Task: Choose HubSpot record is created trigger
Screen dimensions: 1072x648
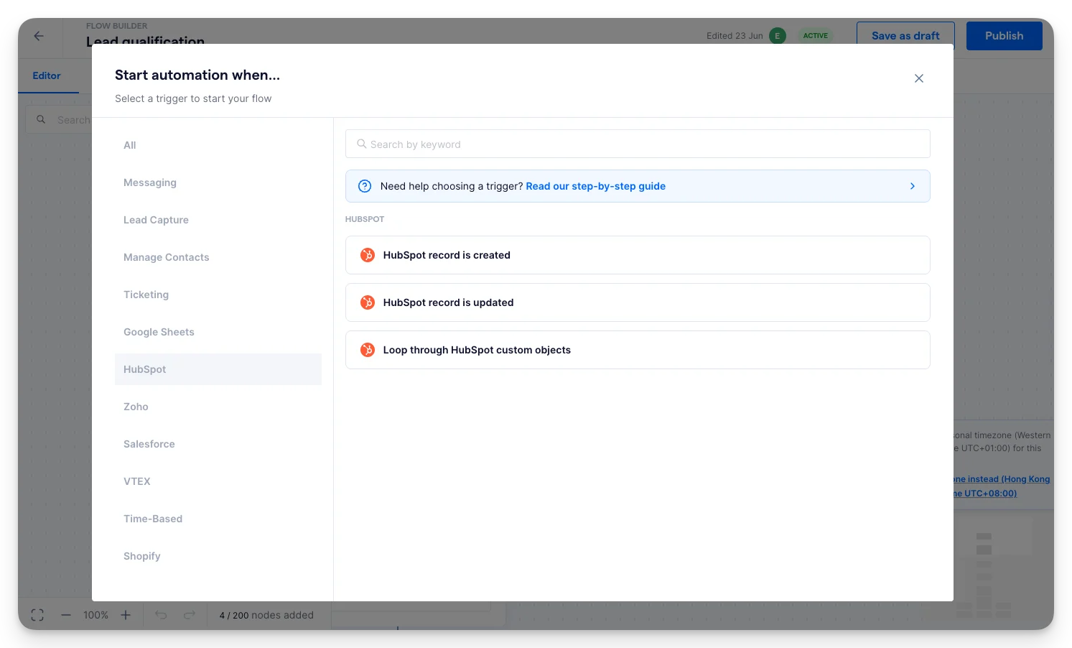Action: coord(638,255)
